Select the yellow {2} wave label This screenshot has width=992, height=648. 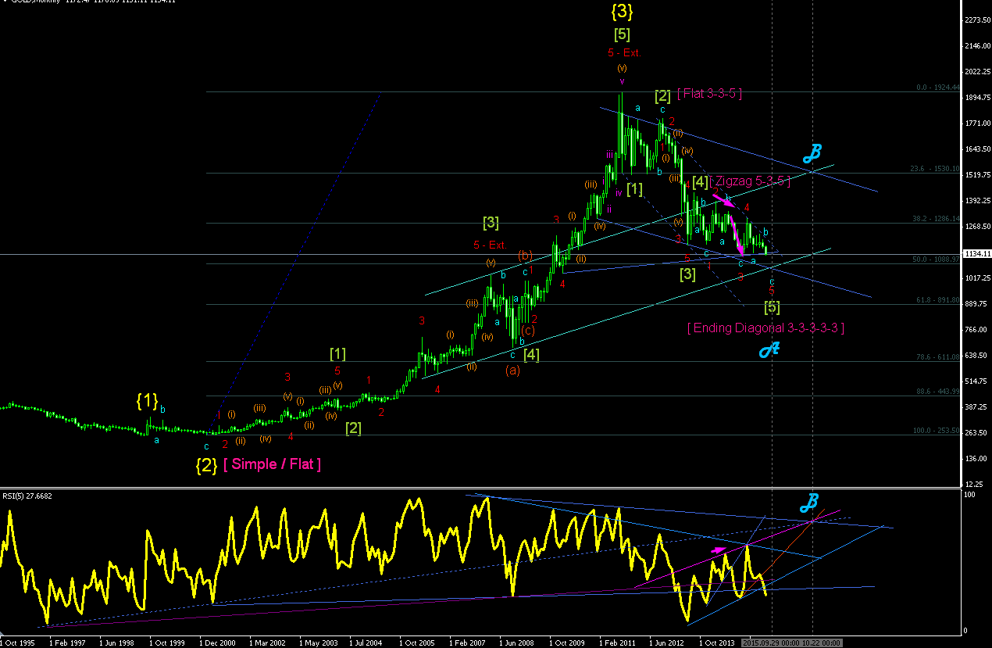click(x=206, y=465)
